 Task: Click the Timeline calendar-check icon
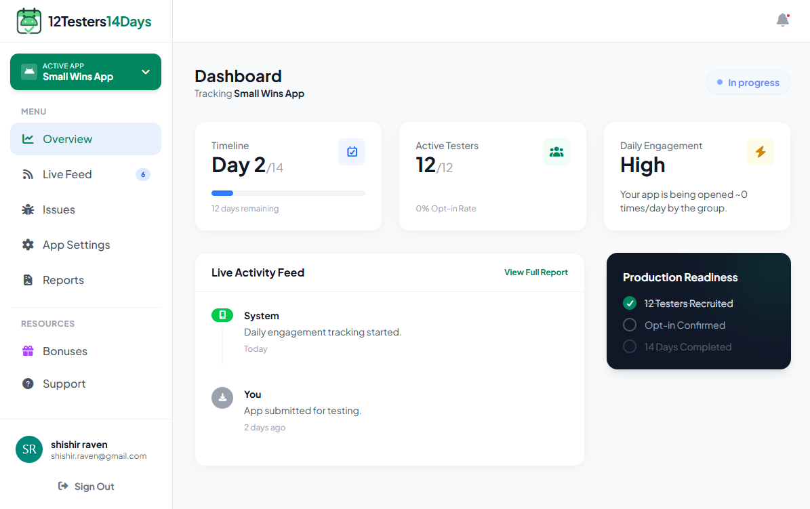[352, 152]
